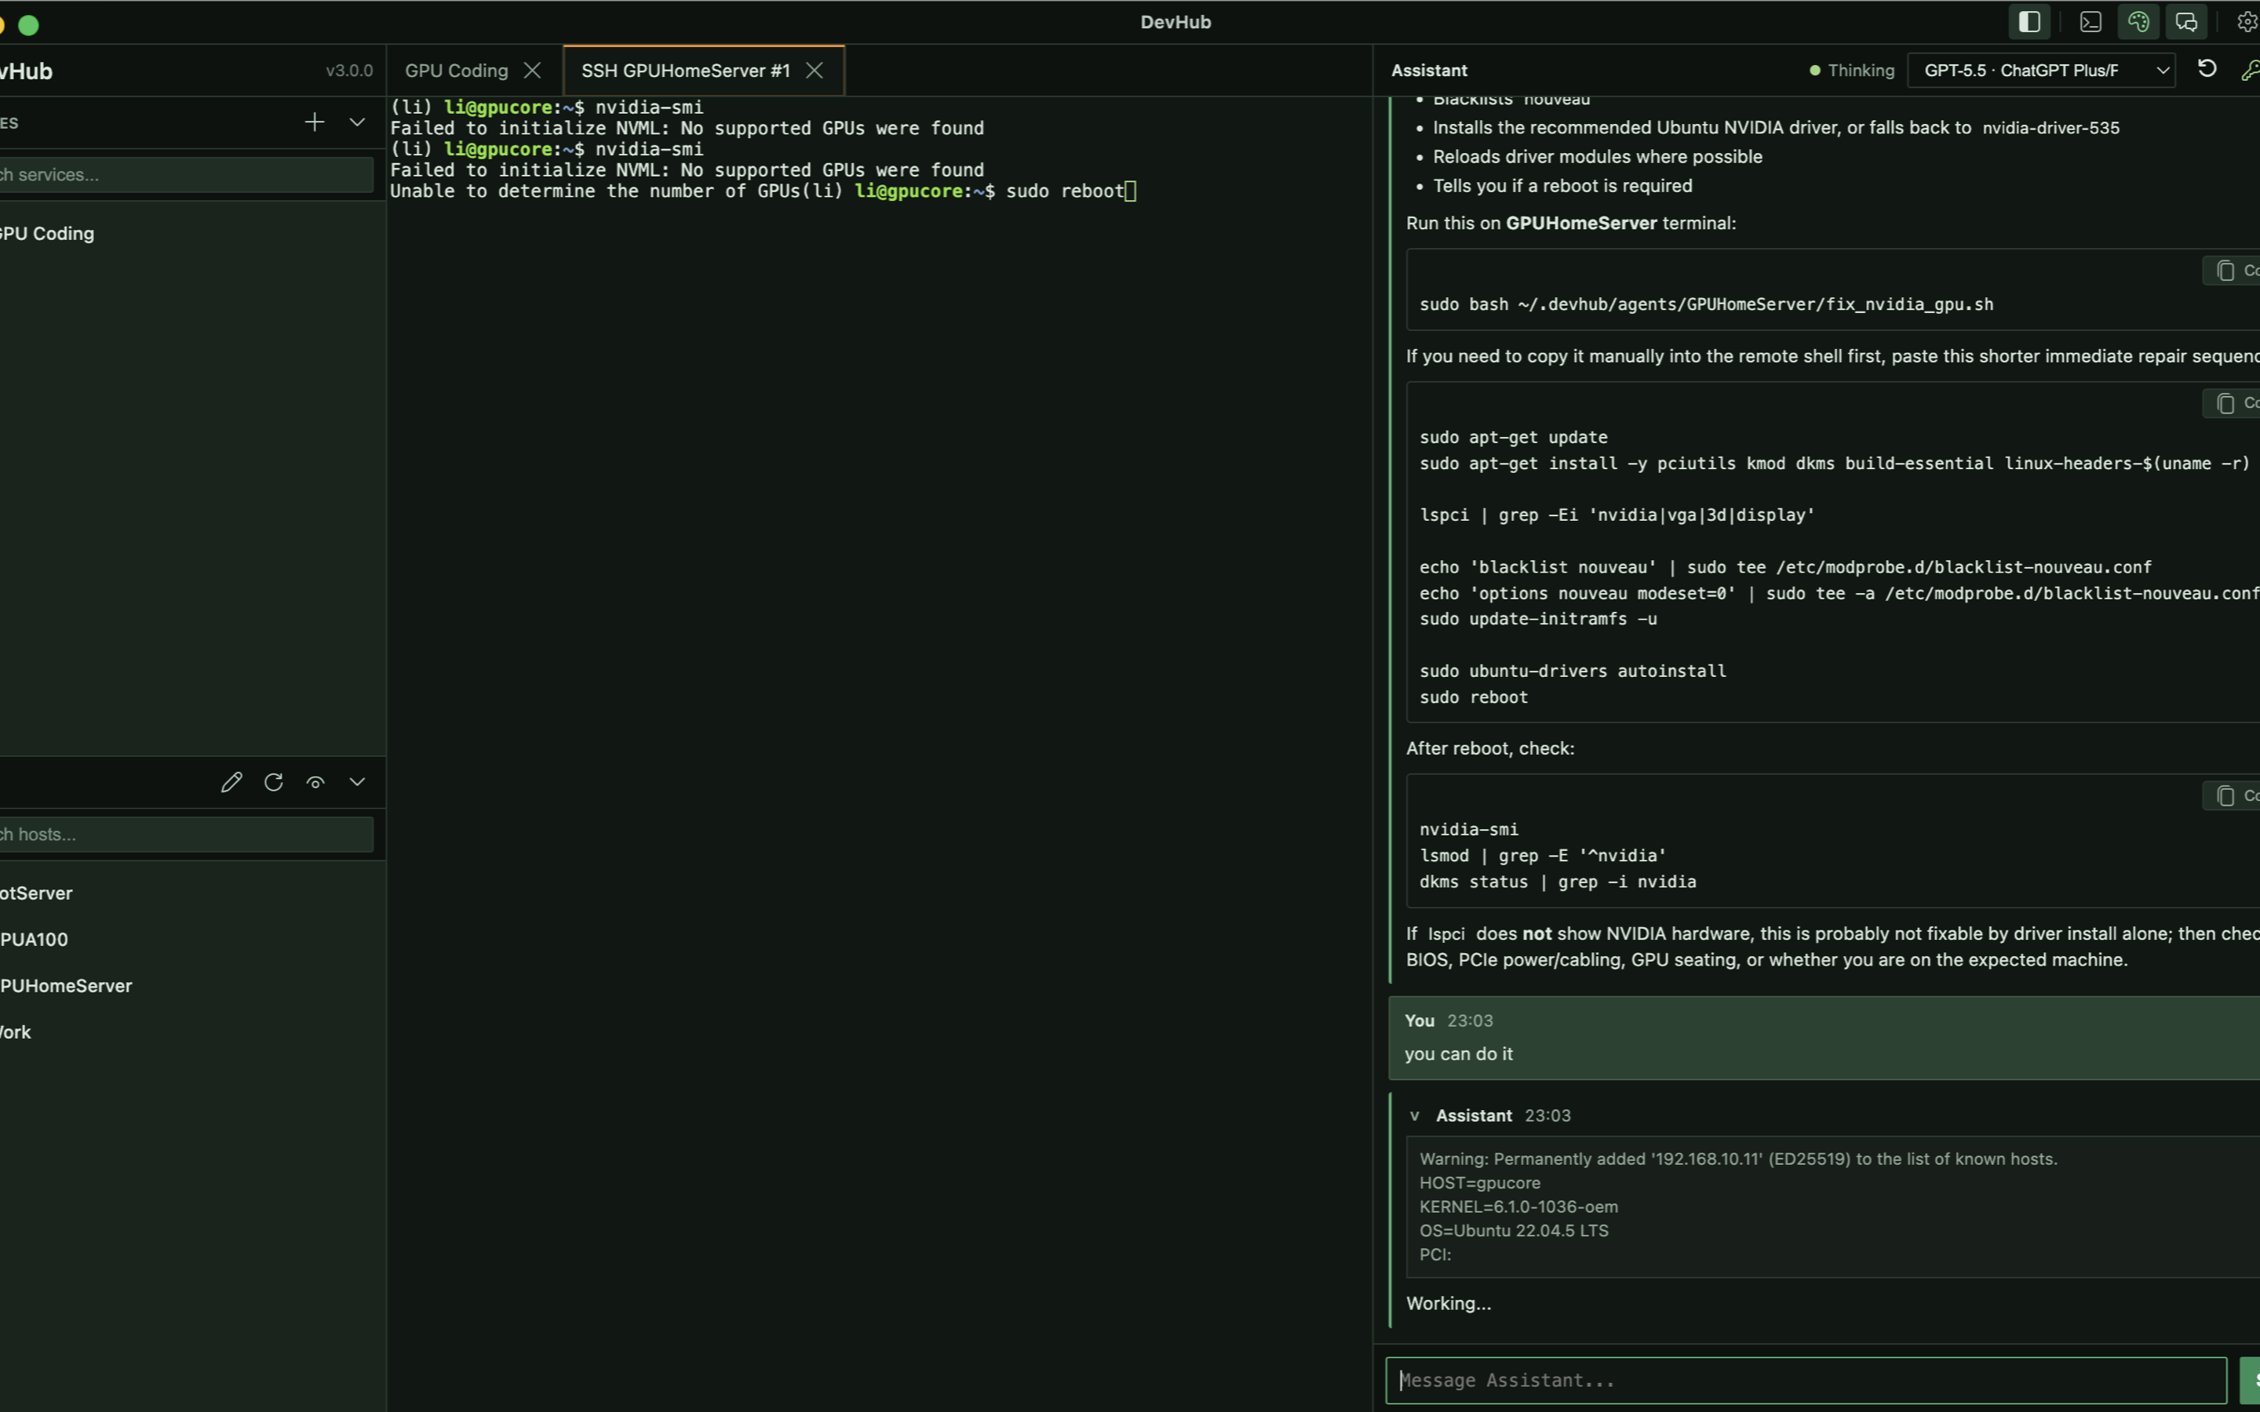Close the GPU Coding tab
The image size is (2260, 1412).
pyautogui.click(x=532, y=71)
